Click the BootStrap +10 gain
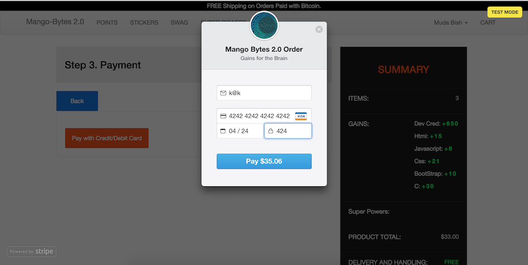Screen dimensions: 528x265 click(x=435, y=174)
